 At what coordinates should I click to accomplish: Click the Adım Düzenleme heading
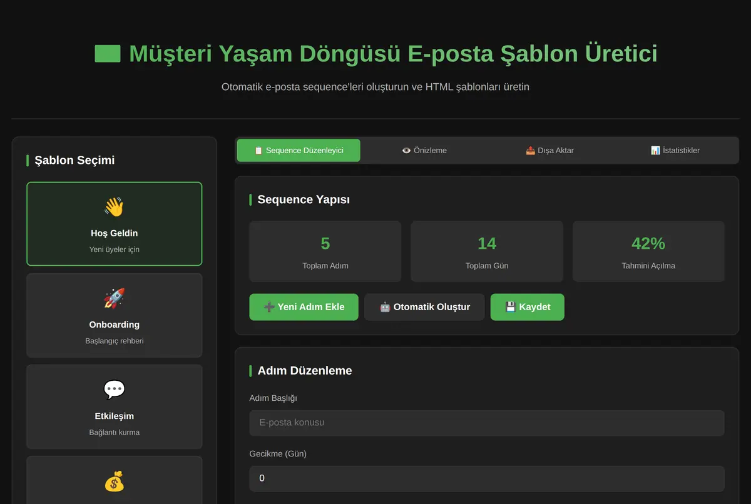(305, 371)
